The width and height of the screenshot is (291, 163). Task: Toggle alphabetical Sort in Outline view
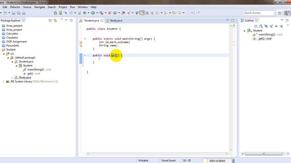point(261,26)
